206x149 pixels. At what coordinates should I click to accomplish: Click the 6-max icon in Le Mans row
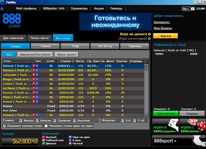[37, 88]
